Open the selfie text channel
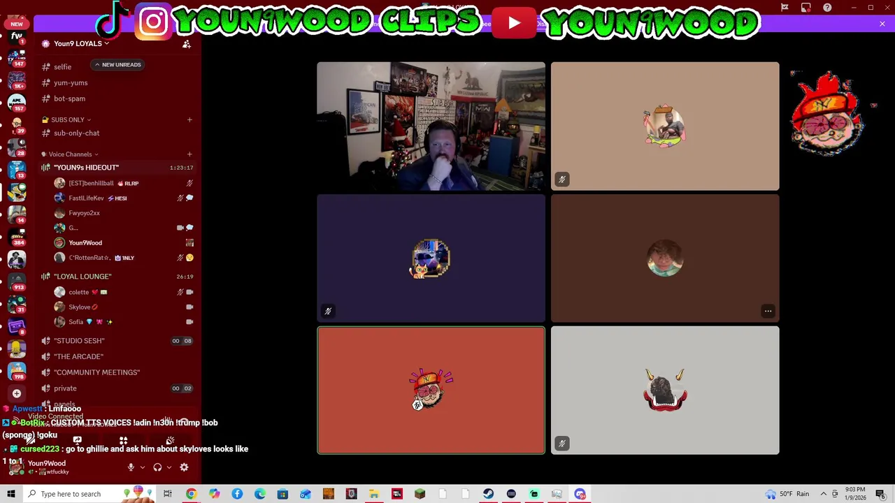895x503 pixels. [x=63, y=66]
